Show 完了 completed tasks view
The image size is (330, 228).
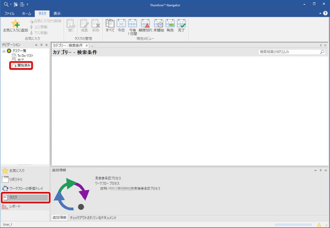[x=182, y=25]
